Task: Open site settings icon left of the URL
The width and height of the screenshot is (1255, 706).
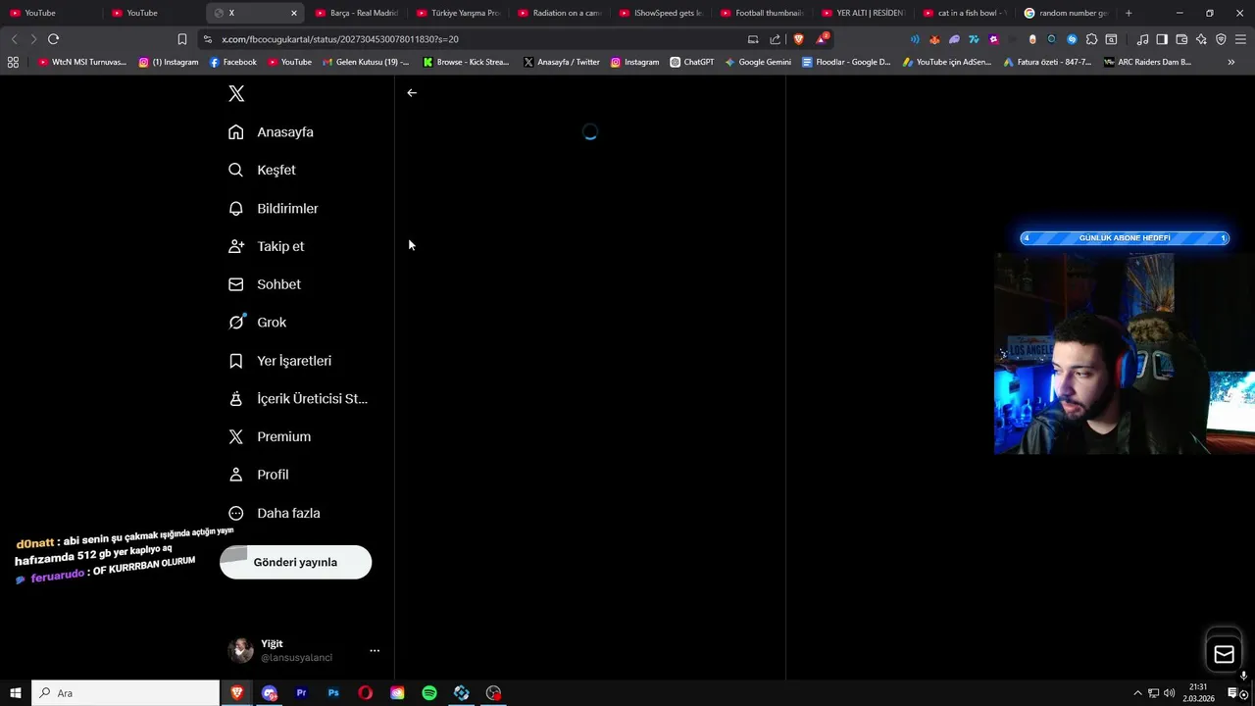Action: coord(207,39)
